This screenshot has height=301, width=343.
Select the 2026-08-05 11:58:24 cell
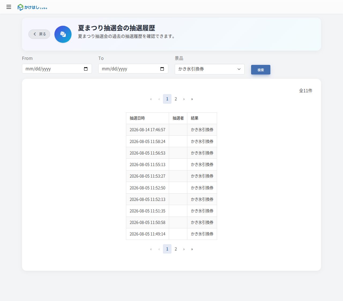[x=147, y=141]
